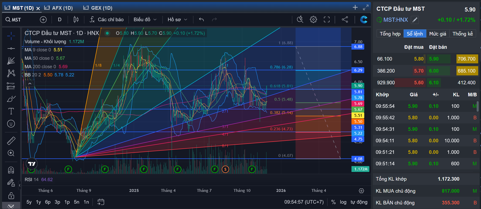481x209 pixels.
Task: Click the clock time 09:54:57 (UTC+7)
Action: click(x=304, y=202)
